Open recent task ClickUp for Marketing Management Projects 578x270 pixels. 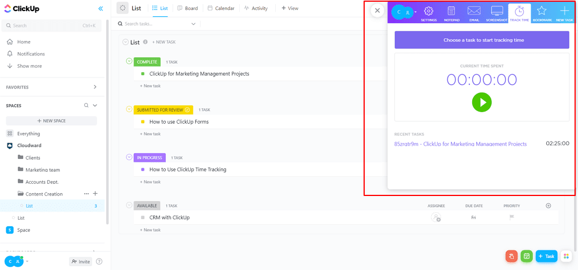click(x=461, y=144)
